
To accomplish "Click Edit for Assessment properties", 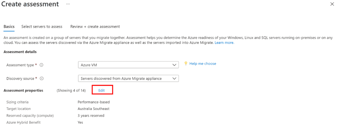I will pos(102,91).
